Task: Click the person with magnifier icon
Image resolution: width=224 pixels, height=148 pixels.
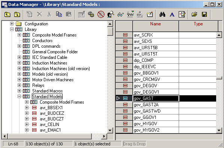Action: click(111, 15)
